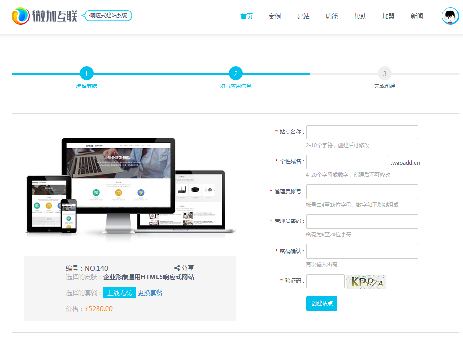Focus the 站点名称 input field
Viewport: 463px width, 339px height.
pos(362,132)
